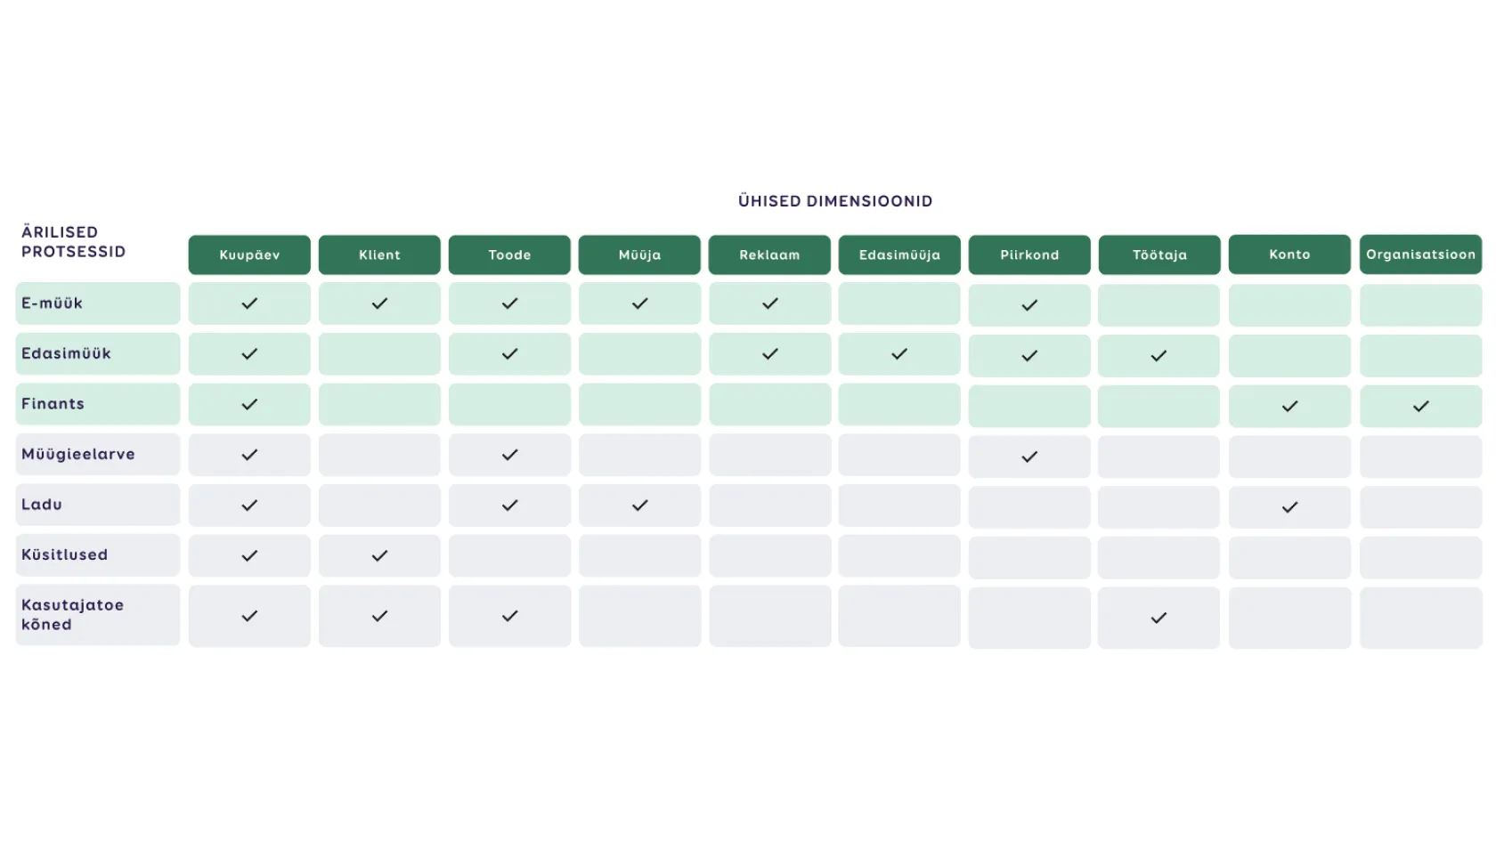Click the empty cell for Edasimüük and Klient
This screenshot has width=1496, height=841.
click(x=379, y=354)
